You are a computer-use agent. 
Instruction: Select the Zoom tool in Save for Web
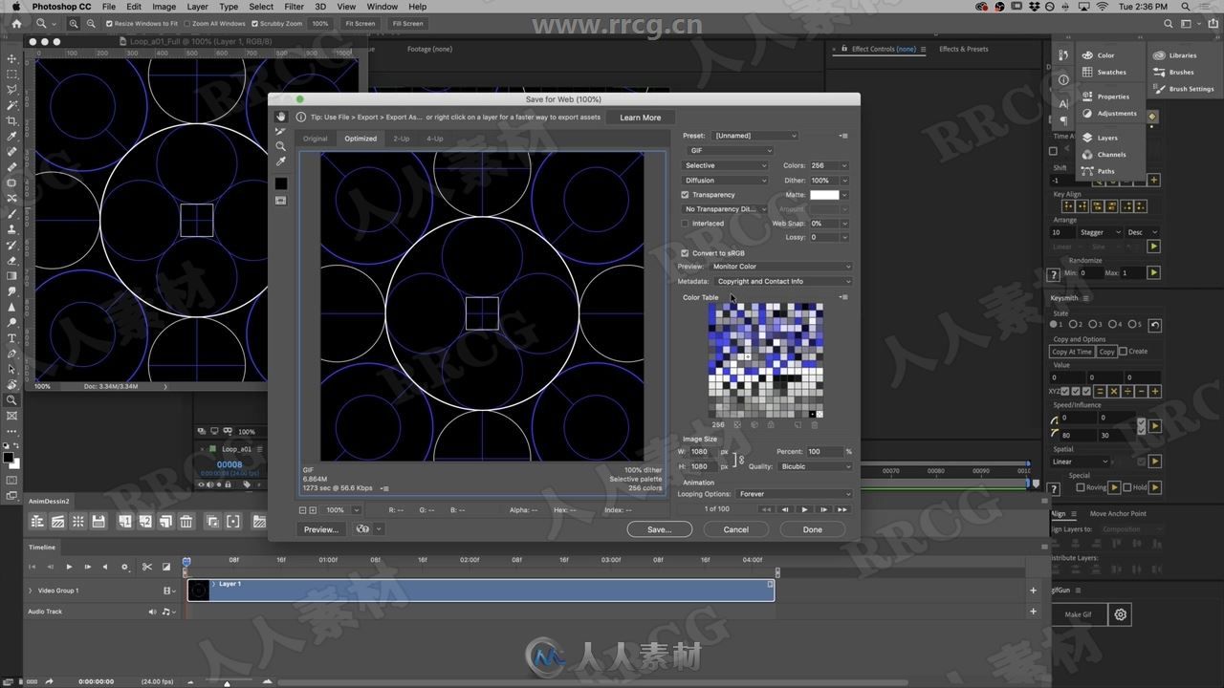pos(280,146)
